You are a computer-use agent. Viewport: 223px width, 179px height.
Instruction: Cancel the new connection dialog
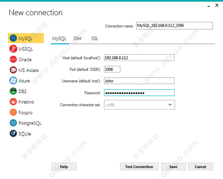pyautogui.click(x=200, y=167)
